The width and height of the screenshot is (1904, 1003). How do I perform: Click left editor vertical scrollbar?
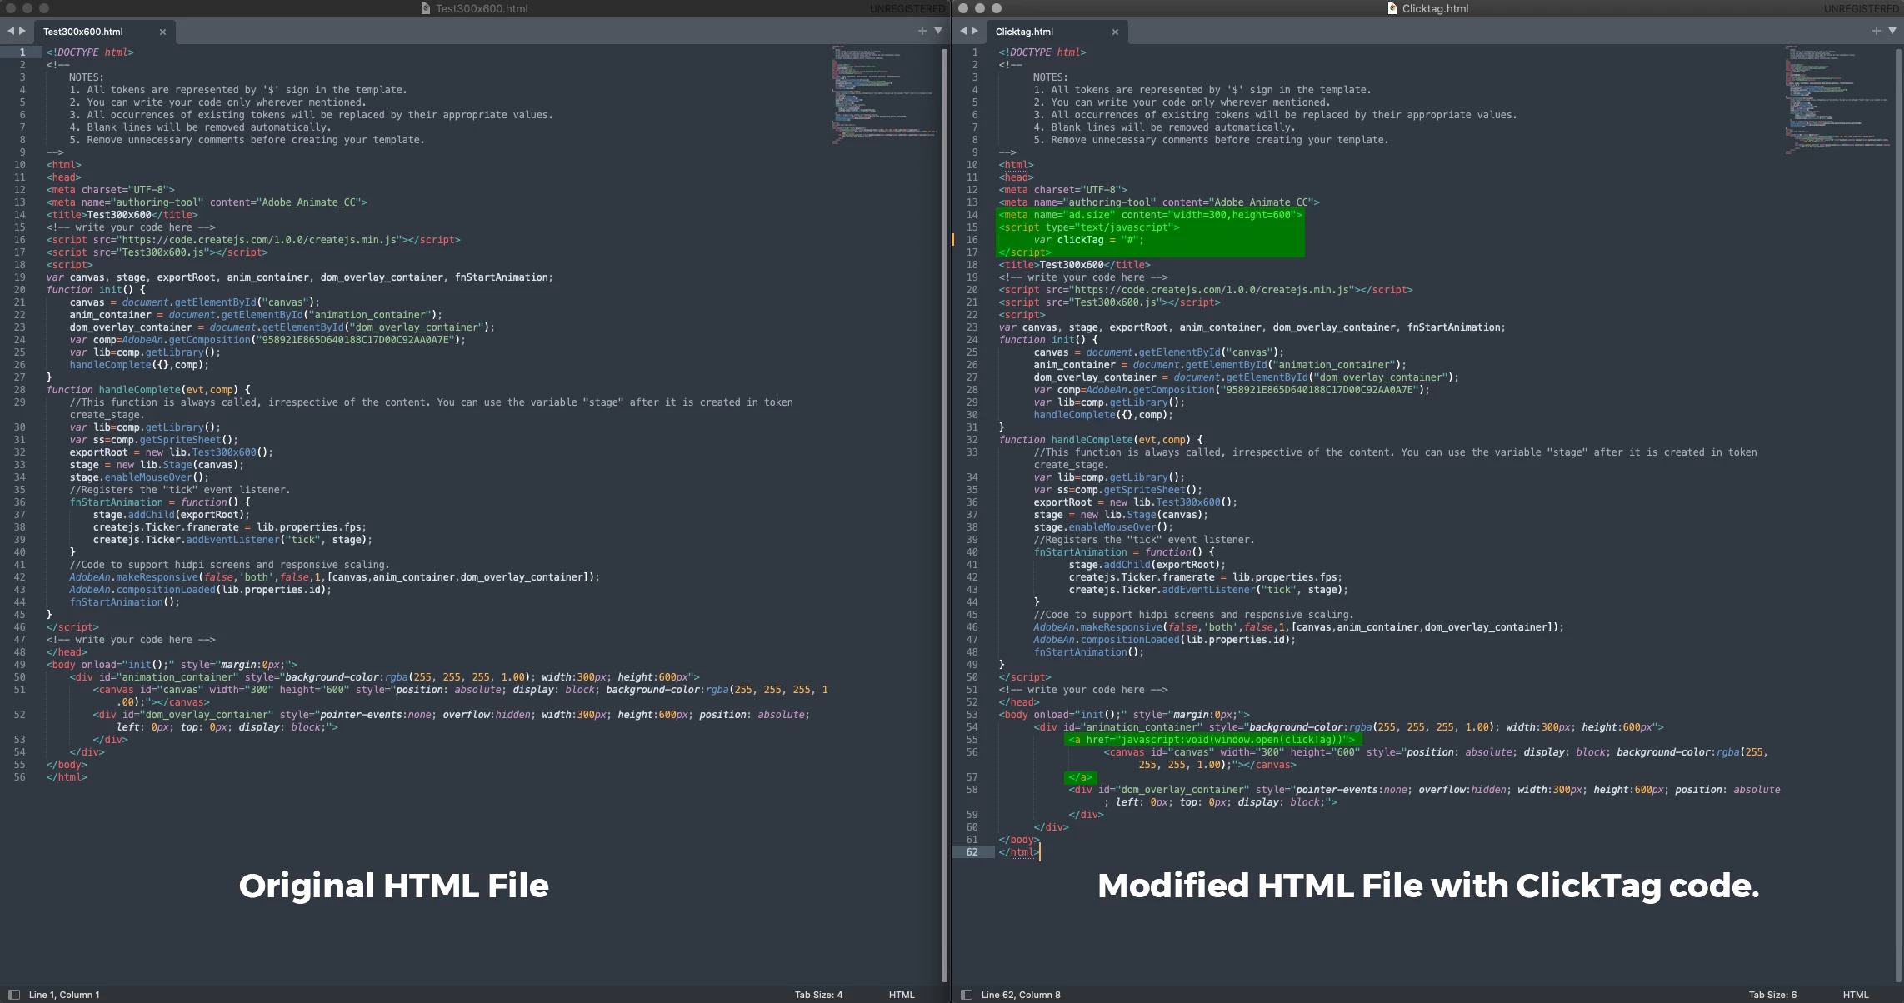pos(944,500)
